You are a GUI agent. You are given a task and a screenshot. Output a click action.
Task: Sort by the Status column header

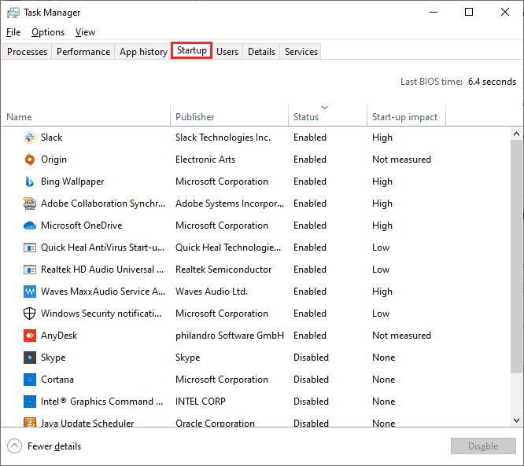pyautogui.click(x=327, y=117)
